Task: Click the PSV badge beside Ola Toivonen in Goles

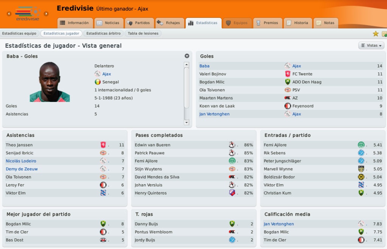Action: (x=288, y=90)
